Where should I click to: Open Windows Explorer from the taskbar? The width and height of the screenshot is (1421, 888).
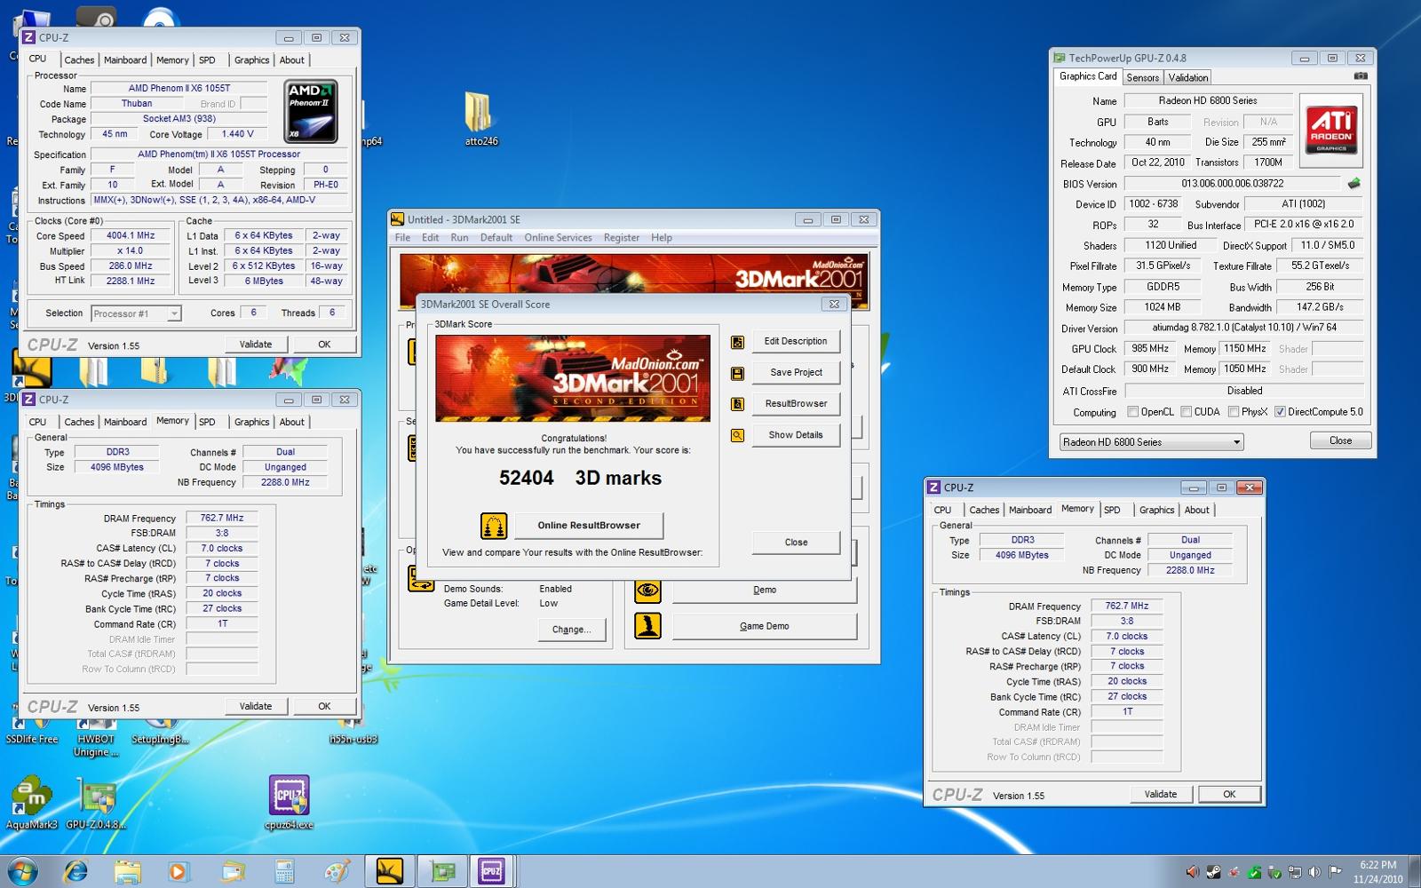127,872
